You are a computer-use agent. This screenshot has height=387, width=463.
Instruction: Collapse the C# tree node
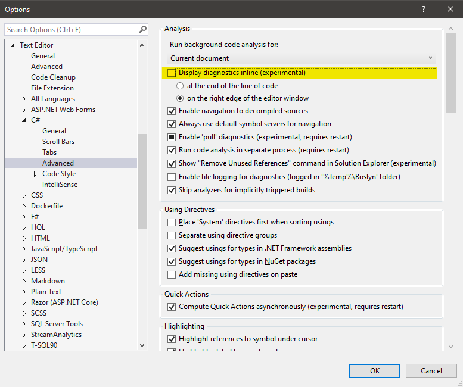point(24,120)
